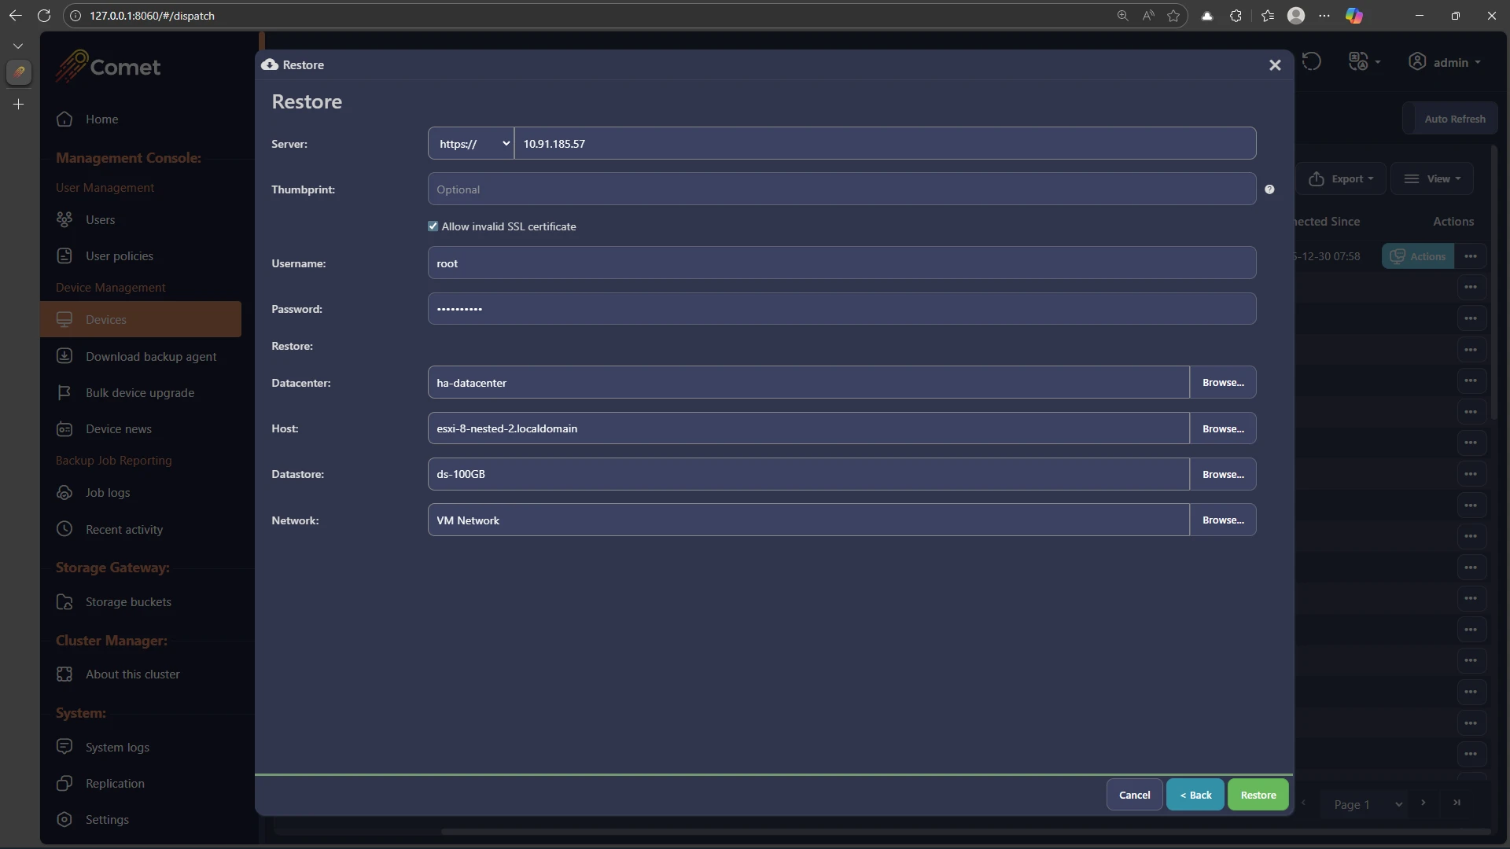The image size is (1510, 849).
Task: Open the browser profile avatar
Action: (1296, 16)
